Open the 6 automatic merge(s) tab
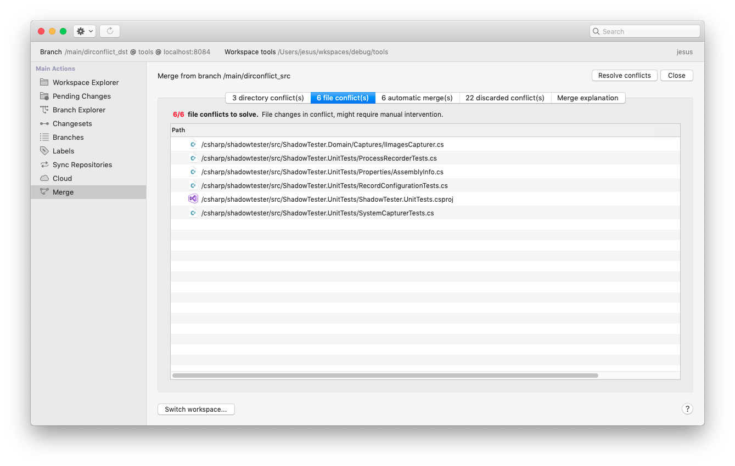Image resolution: width=735 pixels, height=466 pixels. pyautogui.click(x=417, y=98)
